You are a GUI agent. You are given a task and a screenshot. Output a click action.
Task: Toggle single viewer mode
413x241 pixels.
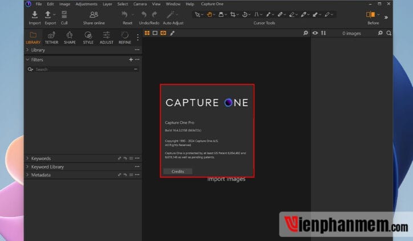click(155, 33)
